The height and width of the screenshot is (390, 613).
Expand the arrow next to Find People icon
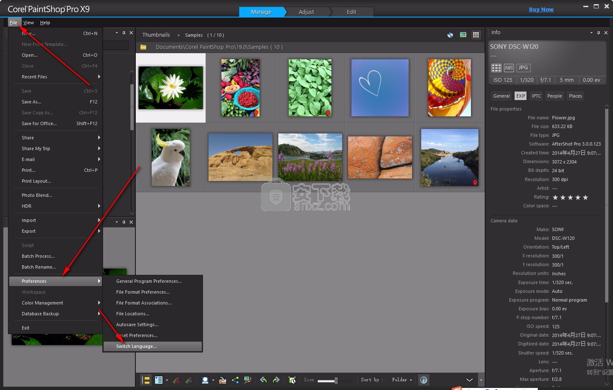[213, 380]
